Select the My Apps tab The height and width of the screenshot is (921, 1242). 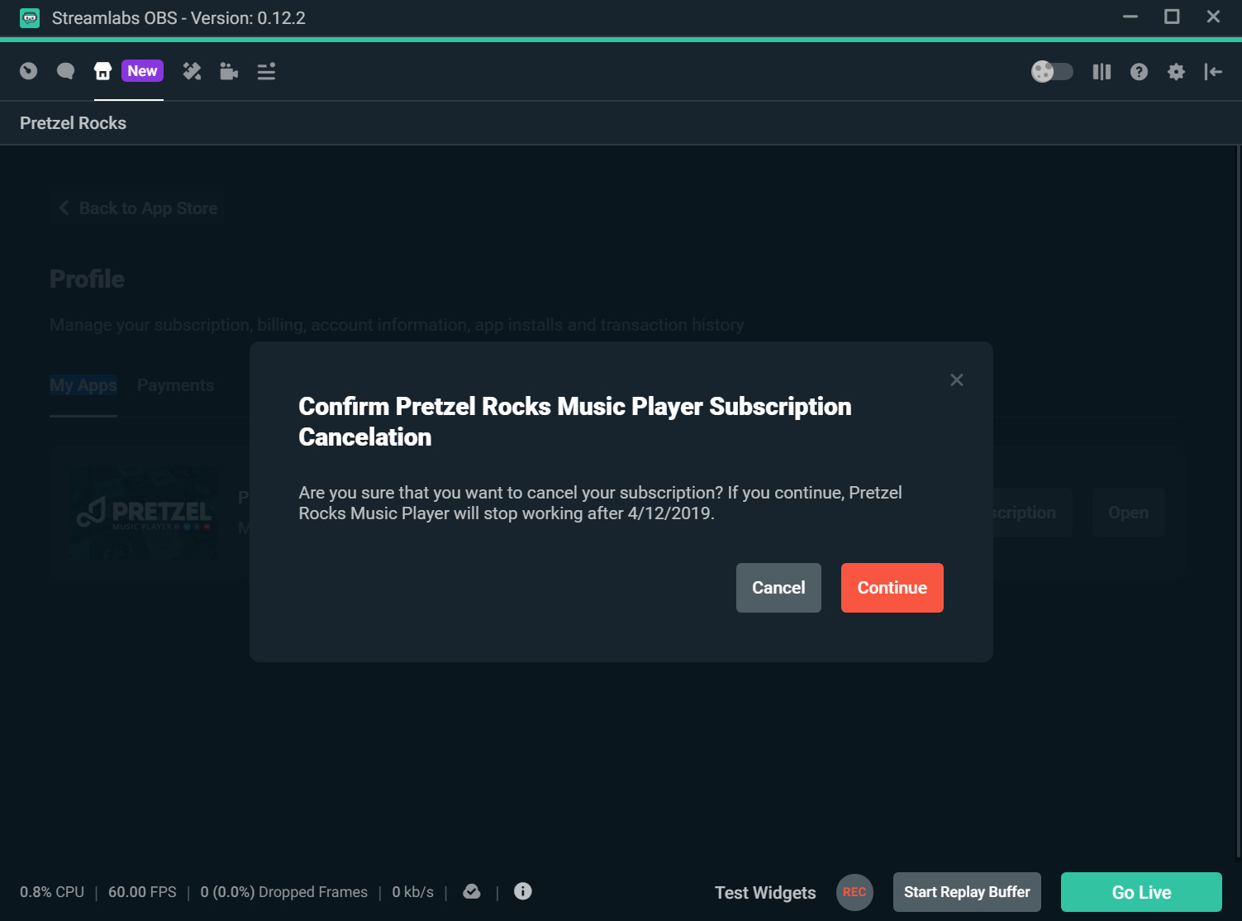tap(83, 385)
